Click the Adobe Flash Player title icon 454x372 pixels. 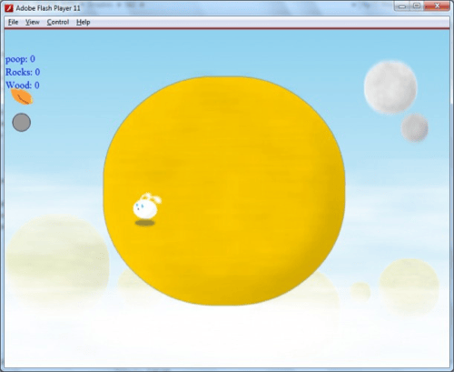(9, 8)
